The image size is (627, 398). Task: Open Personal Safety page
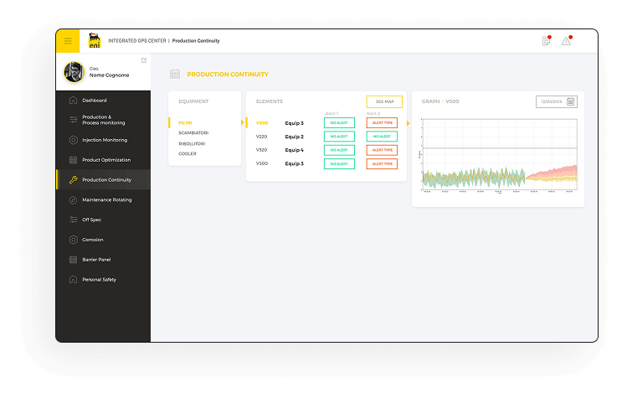coord(99,279)
